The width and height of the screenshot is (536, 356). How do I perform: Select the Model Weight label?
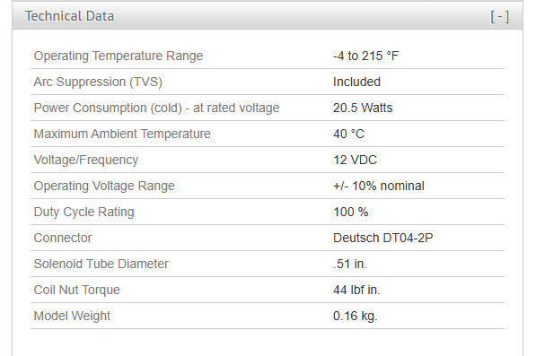pos(72,316)
